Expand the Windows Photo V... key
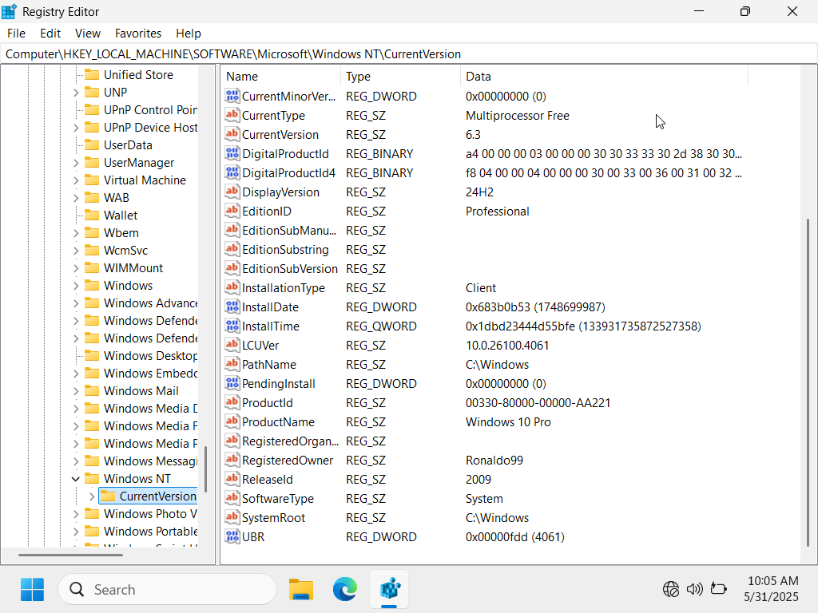Viewport: 818px width, 613px height. pyautogui.click(x=76, y=514)
